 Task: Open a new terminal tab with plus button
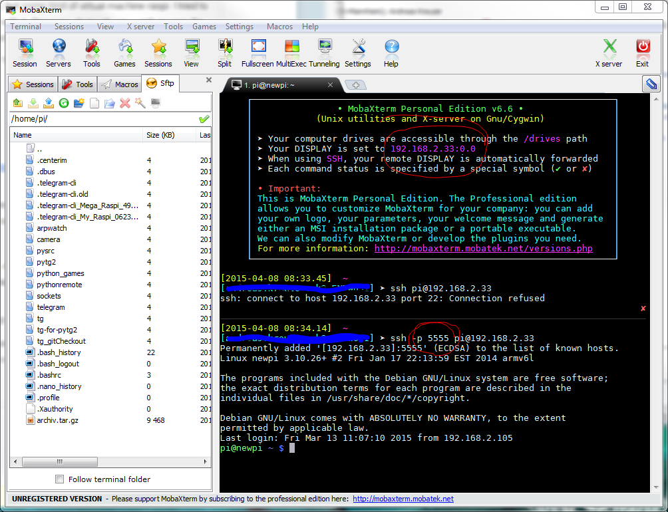pyautogui.click(x=356, y=85)
